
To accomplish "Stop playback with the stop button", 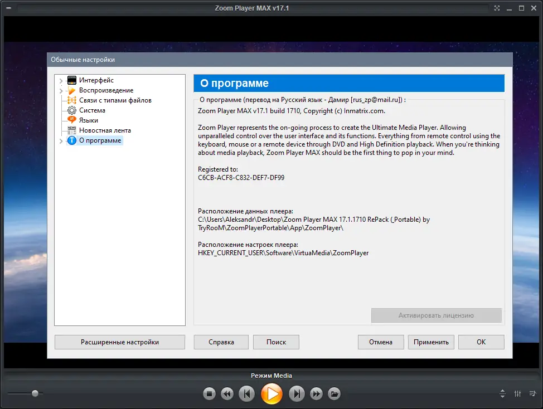I will 209,394.
